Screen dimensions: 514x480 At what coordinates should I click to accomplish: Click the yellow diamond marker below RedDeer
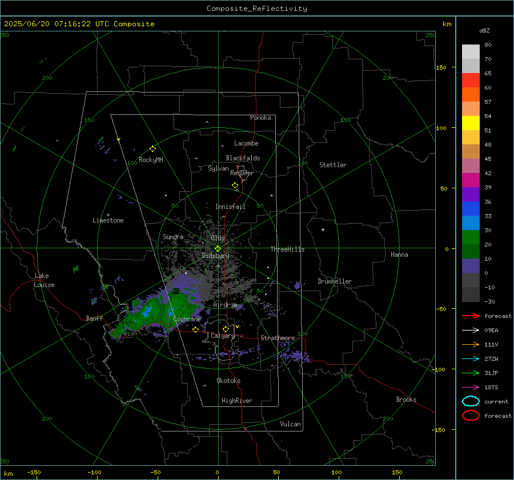(235, 185)
